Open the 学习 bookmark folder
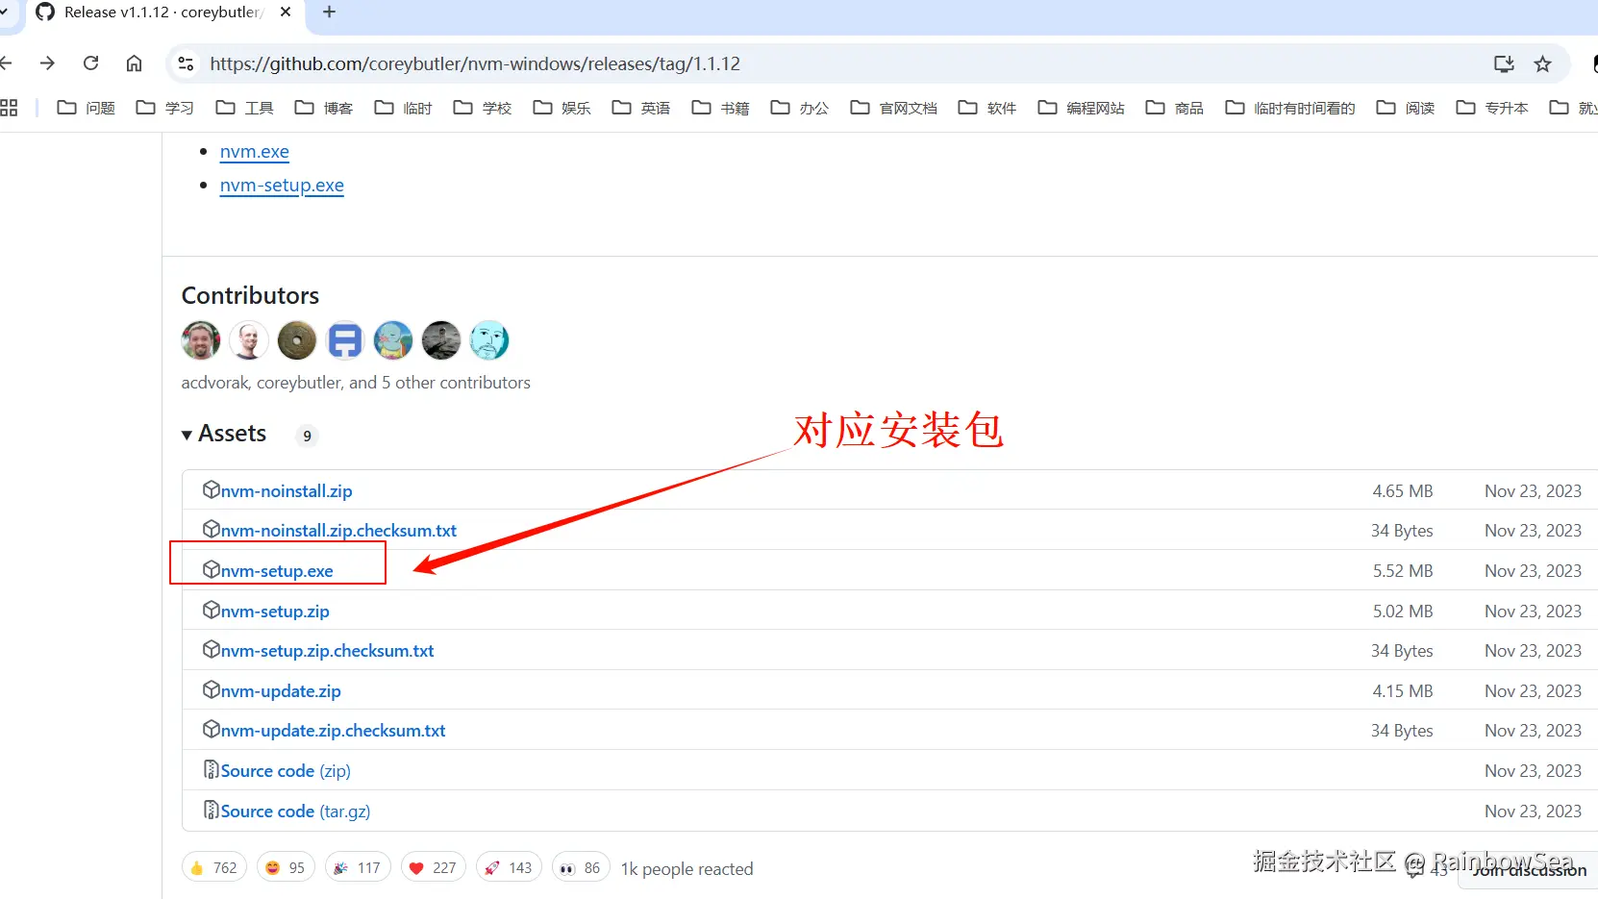1598x899 pixels. pos(165,108)
